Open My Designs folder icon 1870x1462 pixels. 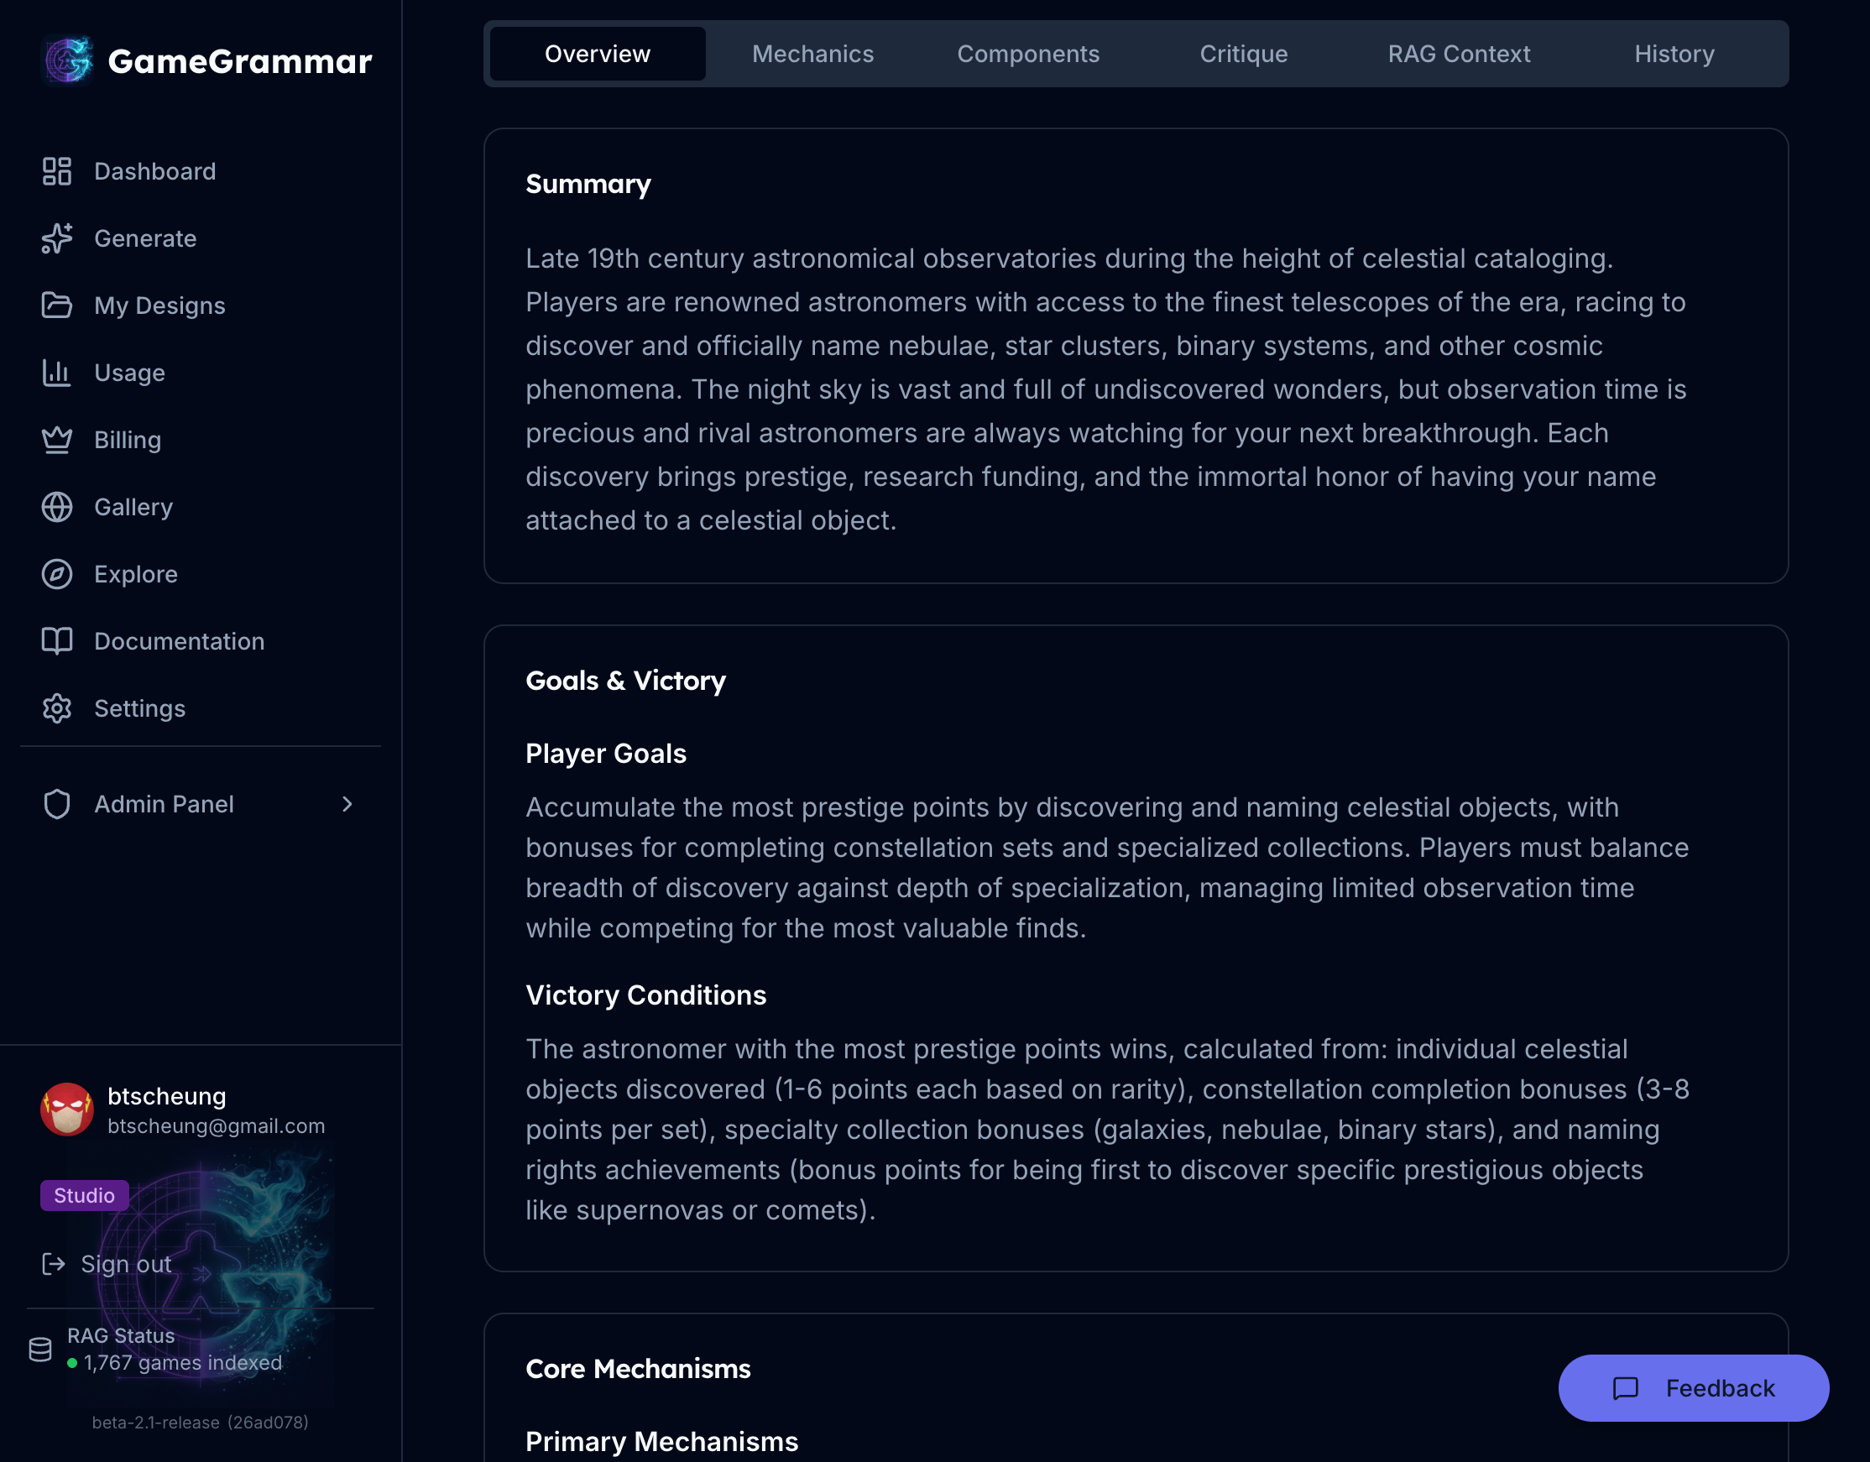tap(56, 305)
